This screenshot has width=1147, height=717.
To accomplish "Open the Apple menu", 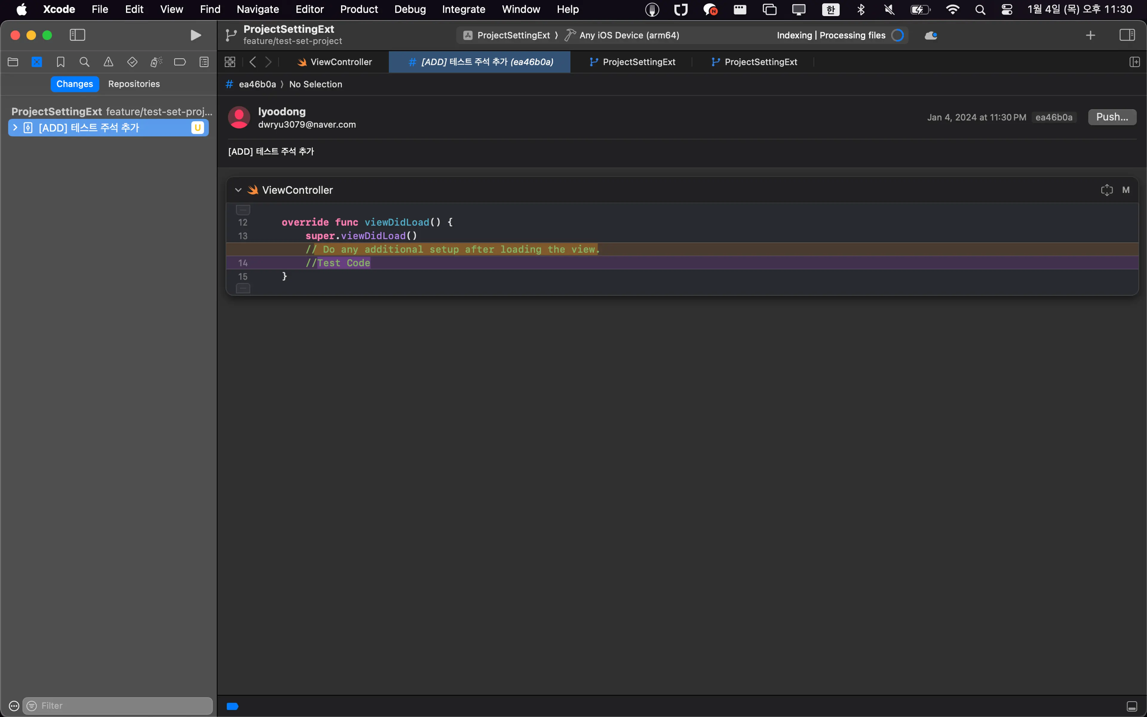I will 21,10.
